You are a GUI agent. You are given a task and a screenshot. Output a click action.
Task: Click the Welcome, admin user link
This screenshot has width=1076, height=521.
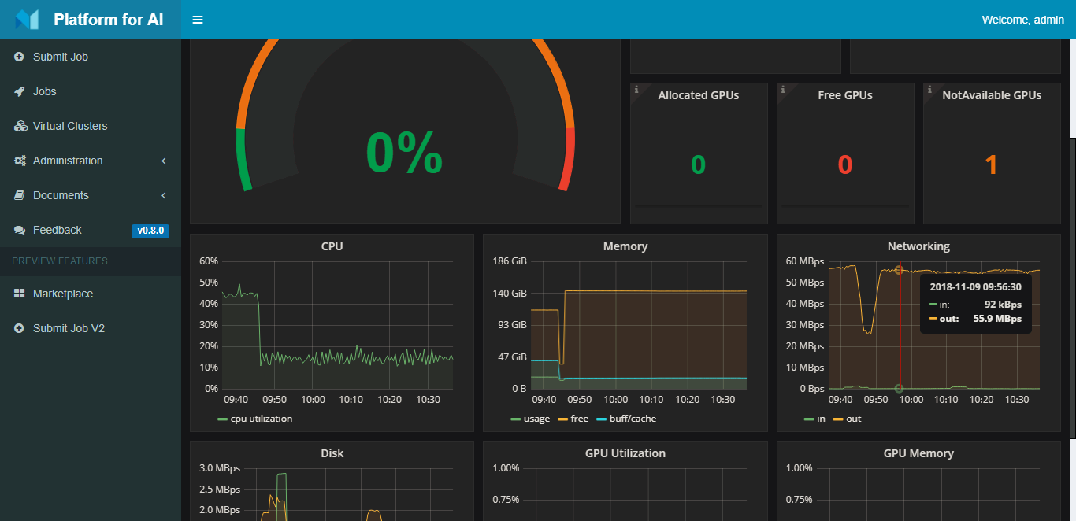click(1023, 20)
